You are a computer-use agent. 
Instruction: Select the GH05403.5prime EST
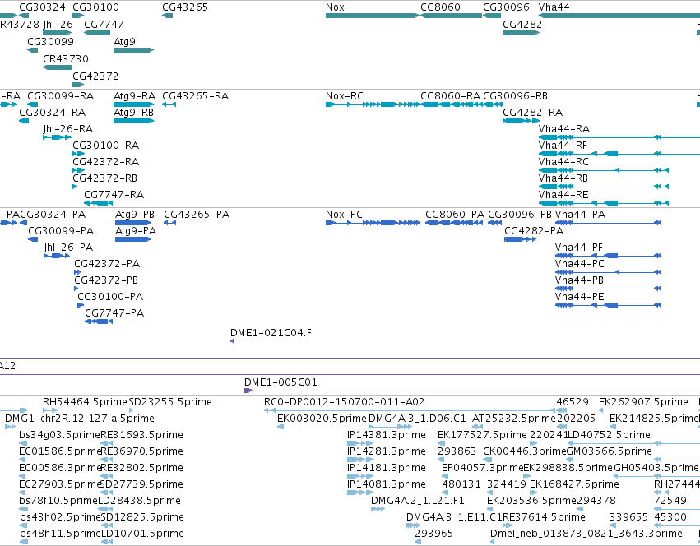pyautogui.click(x=656, y=476)
